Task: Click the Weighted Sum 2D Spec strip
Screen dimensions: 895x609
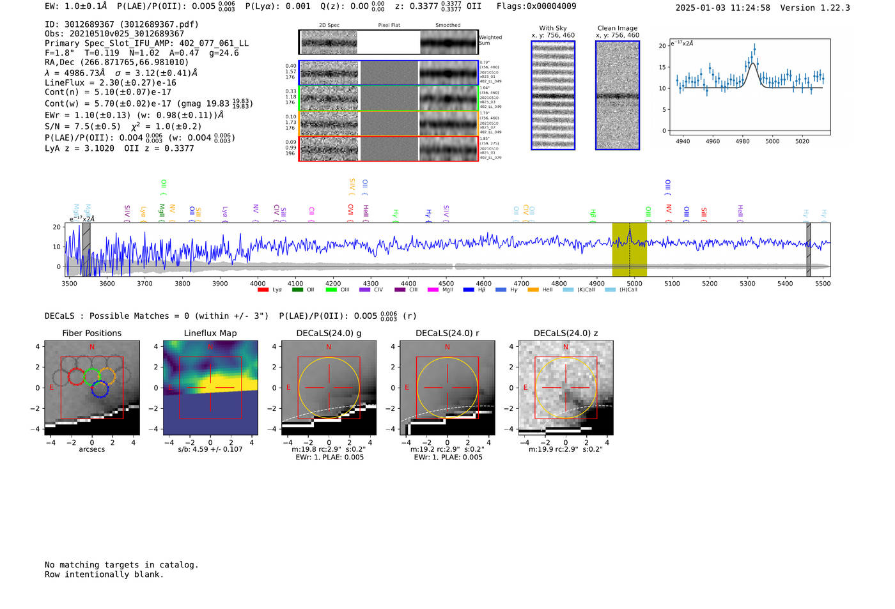Action: coord(329,42)
